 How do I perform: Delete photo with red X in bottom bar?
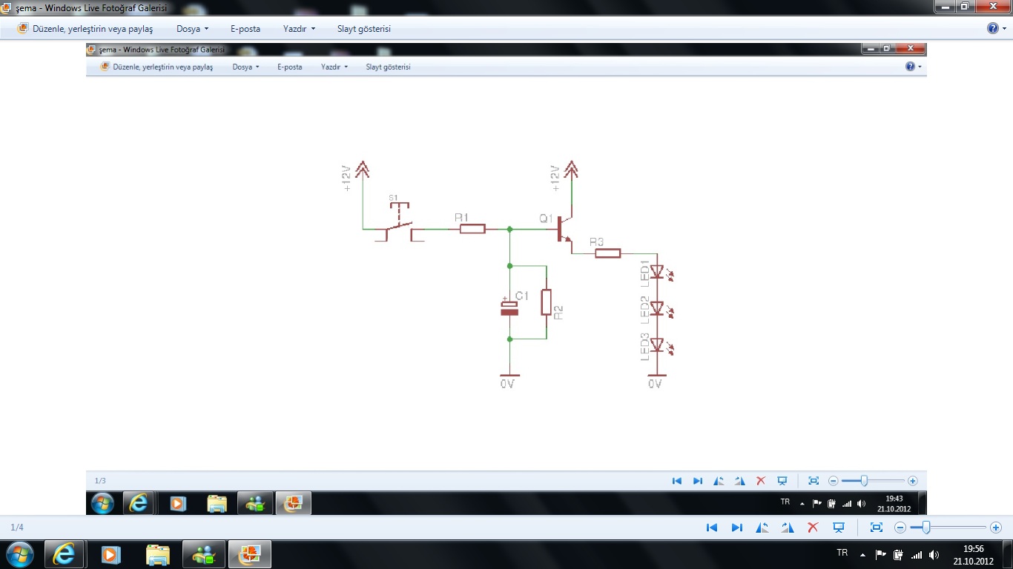(x=813, y=528)
